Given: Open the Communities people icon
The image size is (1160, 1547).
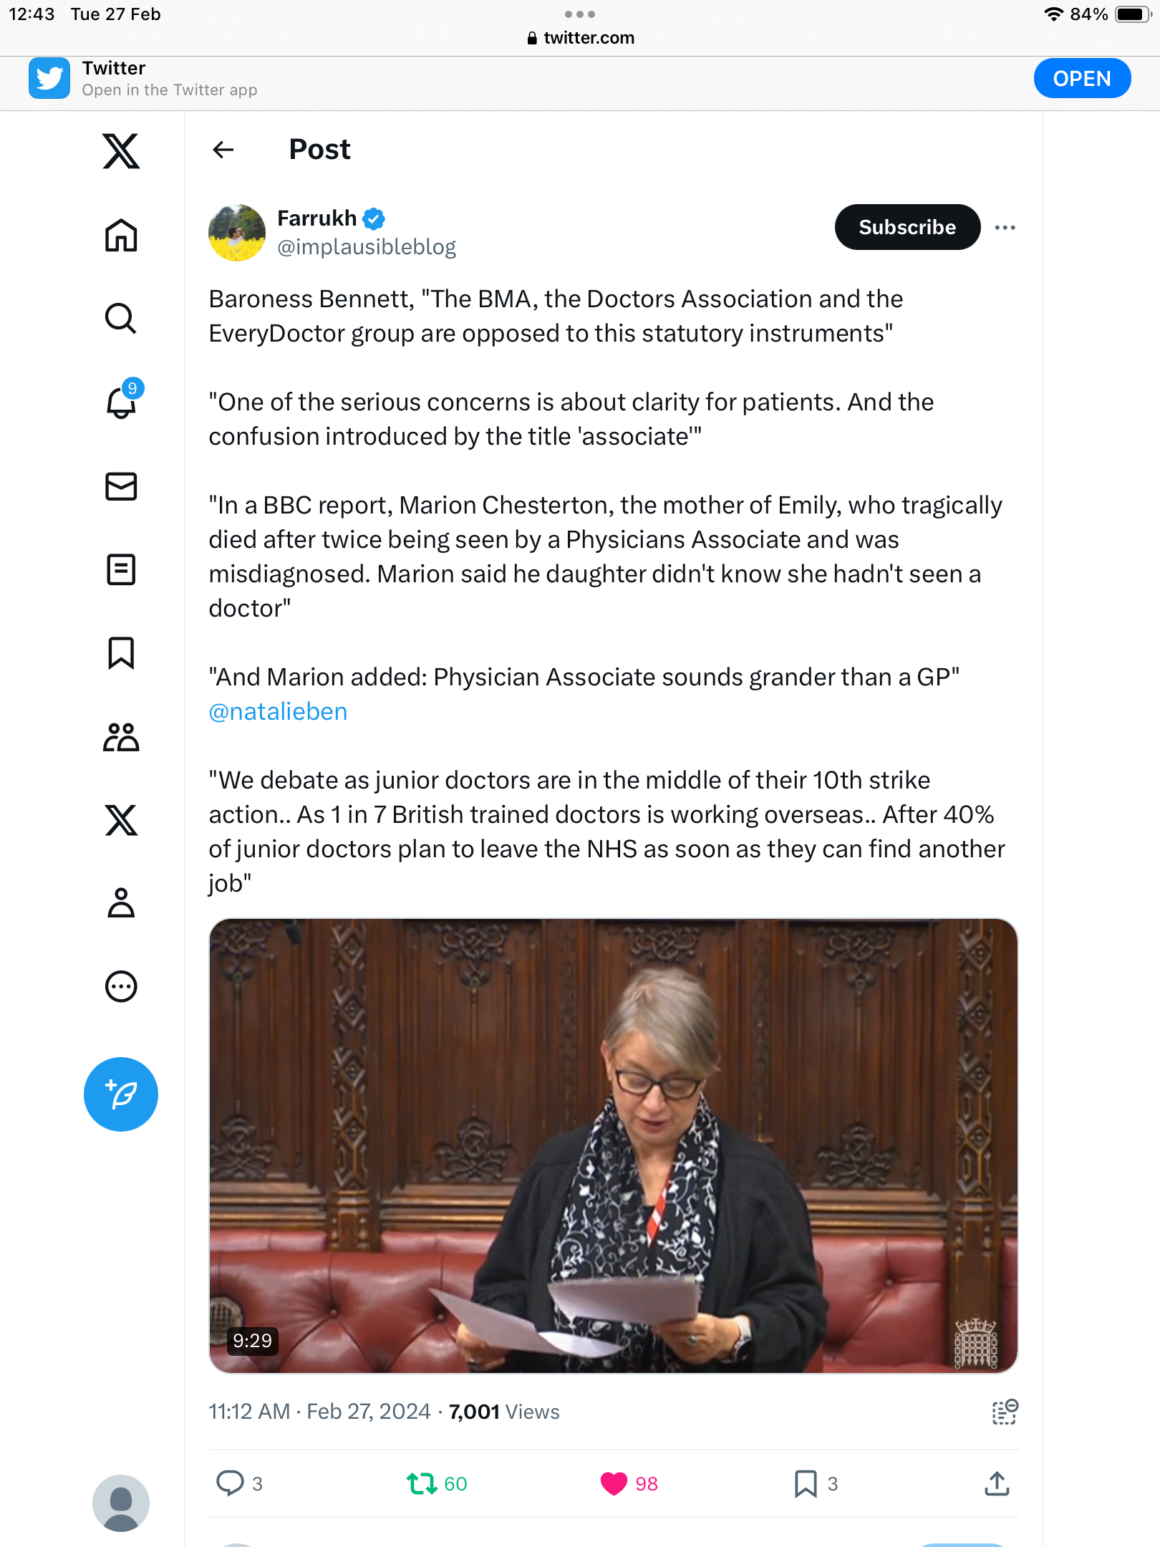Looking at the screenshot, I should [121, 737].
